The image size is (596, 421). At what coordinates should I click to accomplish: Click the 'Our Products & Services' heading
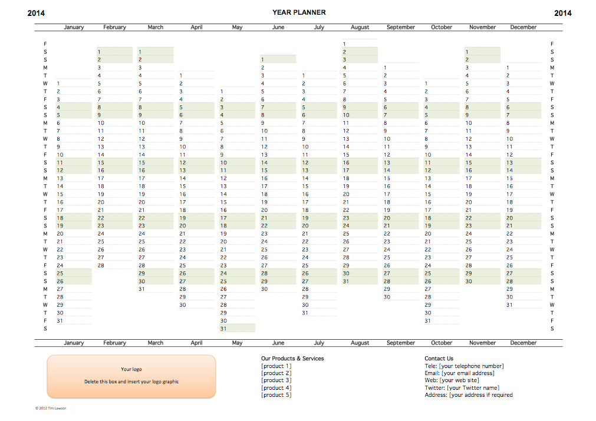pos(292,358)
